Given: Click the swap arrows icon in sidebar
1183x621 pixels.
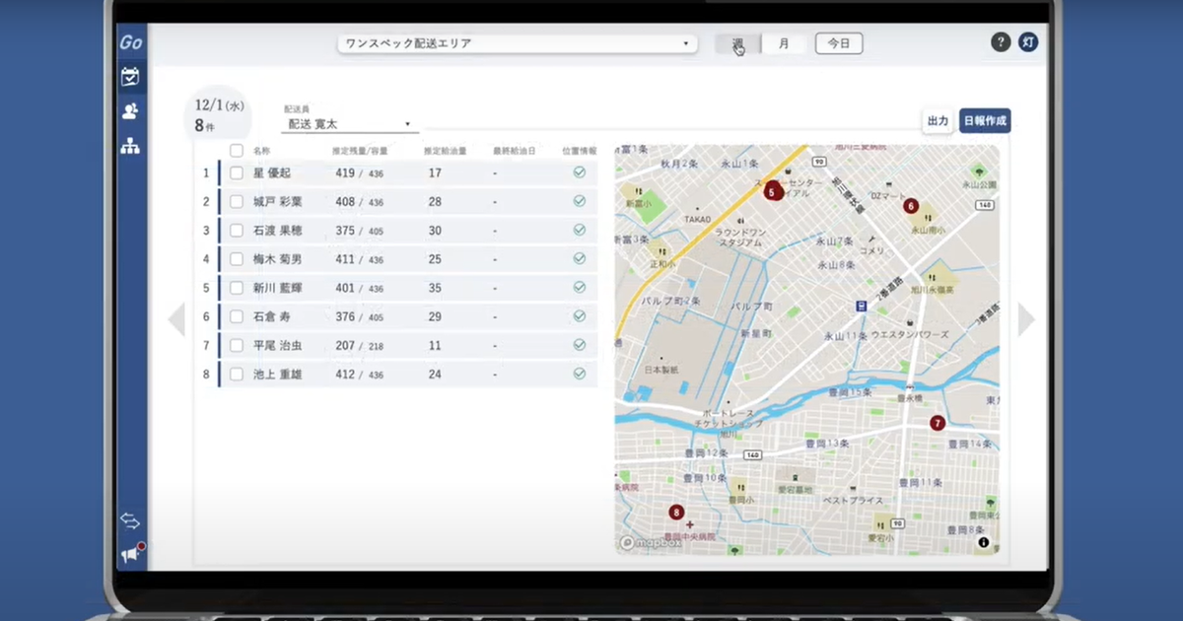Looking at the screenshot, I should (130, 520).
